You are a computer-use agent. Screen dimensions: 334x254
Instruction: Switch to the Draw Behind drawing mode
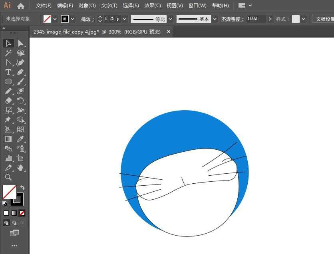coord(14,222)
